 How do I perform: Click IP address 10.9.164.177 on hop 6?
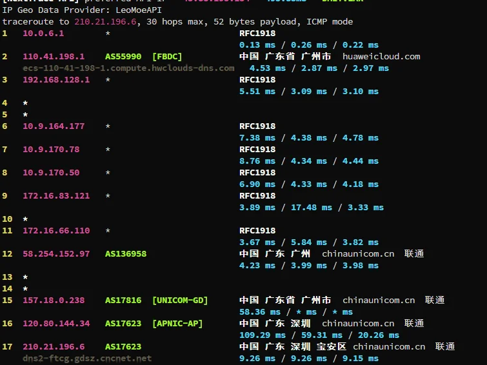[x=54, y=126]
